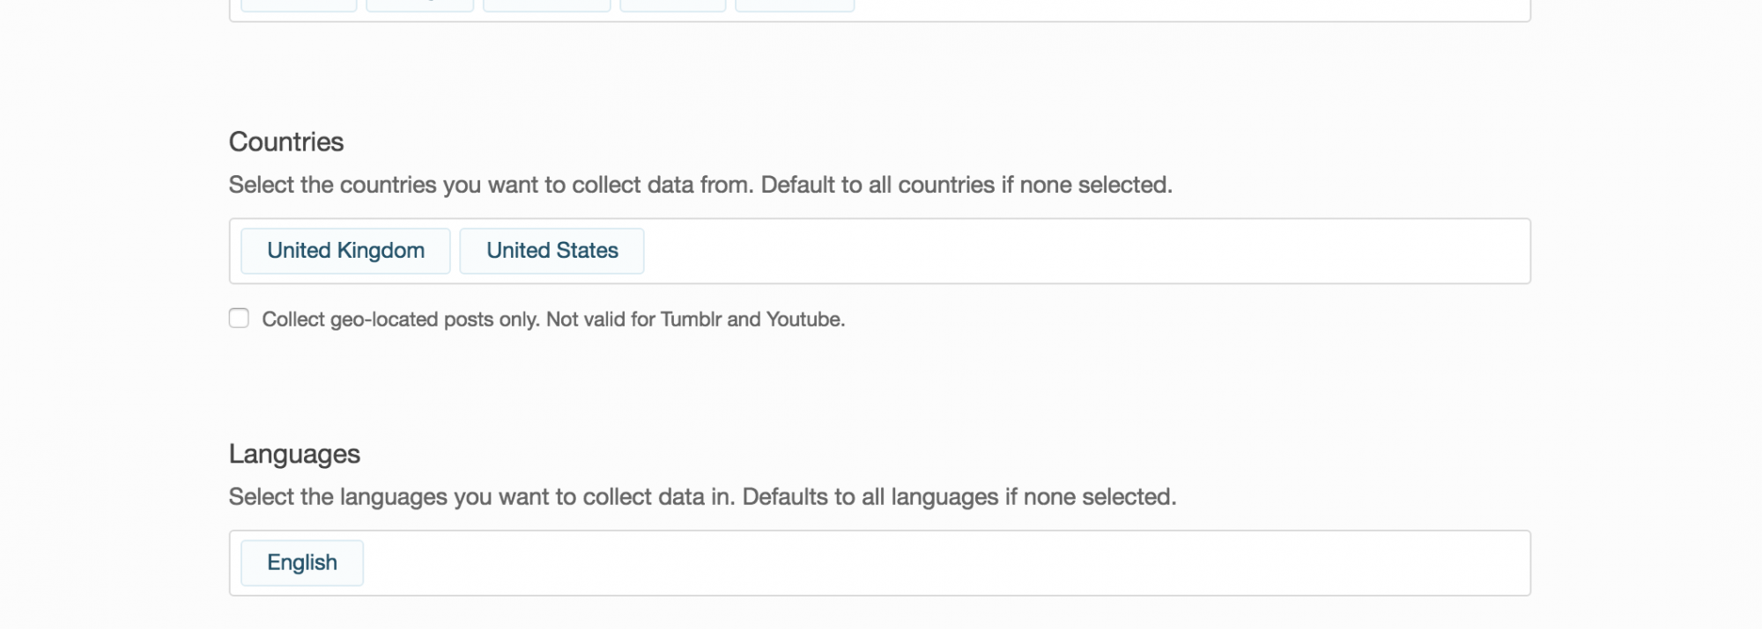The width and height of the screenshot is (1762, 629).
Task: Click the English language tag
Action: (301, 563)
